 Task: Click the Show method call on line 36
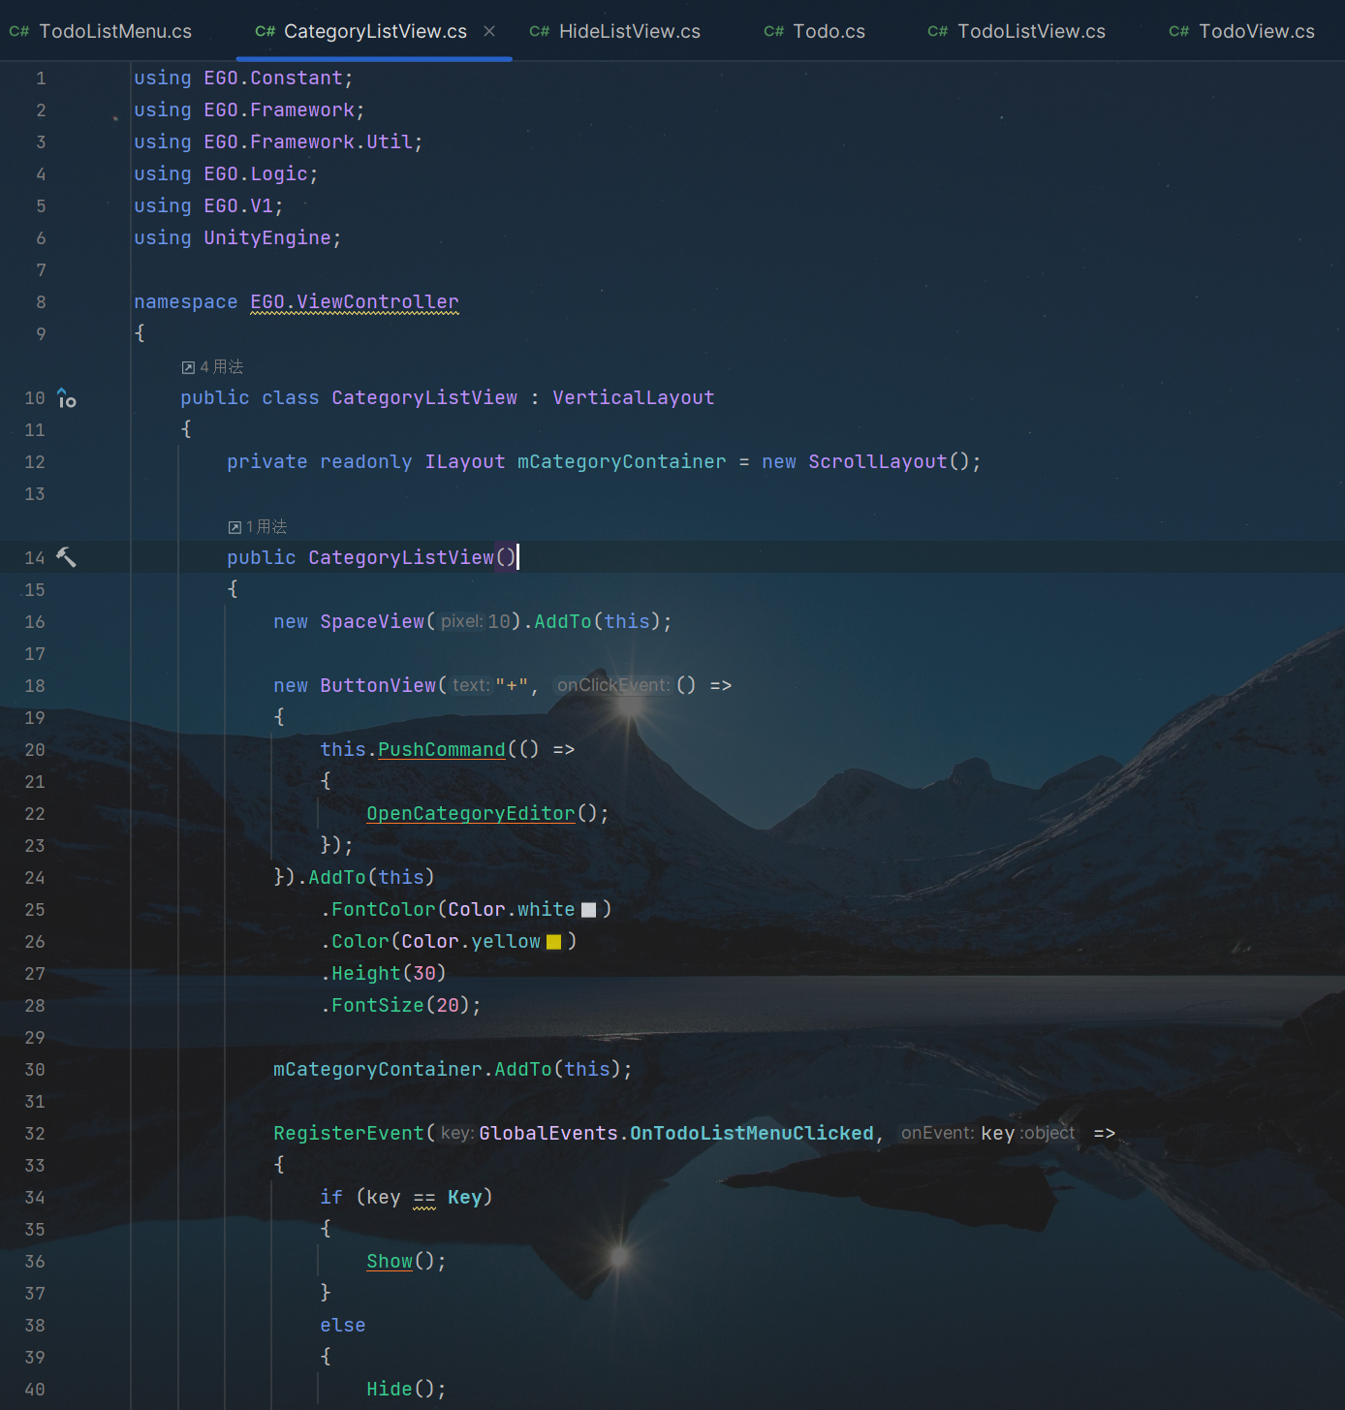[390, 1261]
